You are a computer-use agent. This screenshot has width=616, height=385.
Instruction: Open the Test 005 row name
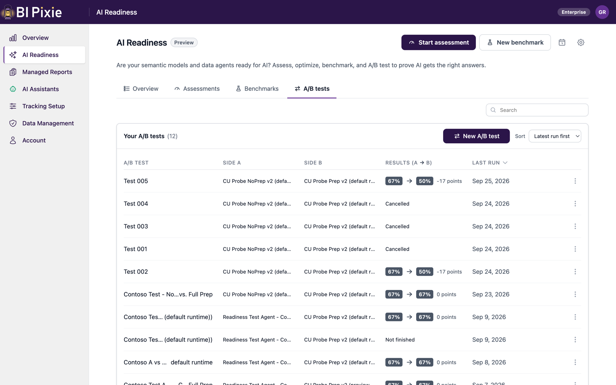click(x=136, y=181)
